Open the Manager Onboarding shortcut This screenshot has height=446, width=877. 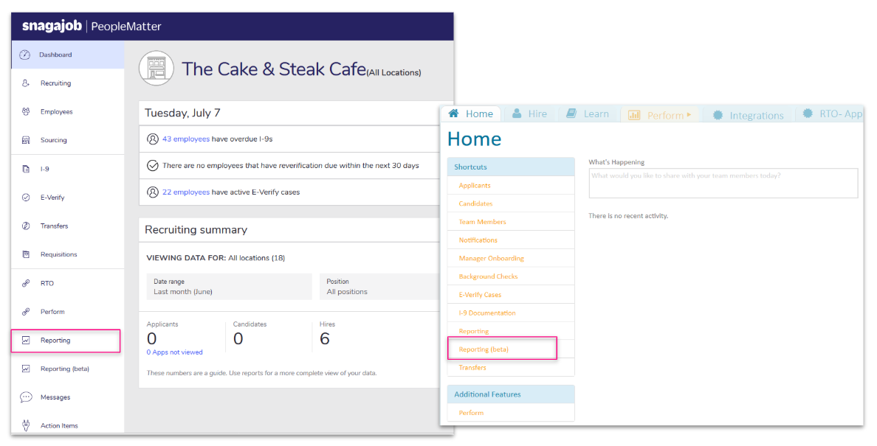point(491,259)
